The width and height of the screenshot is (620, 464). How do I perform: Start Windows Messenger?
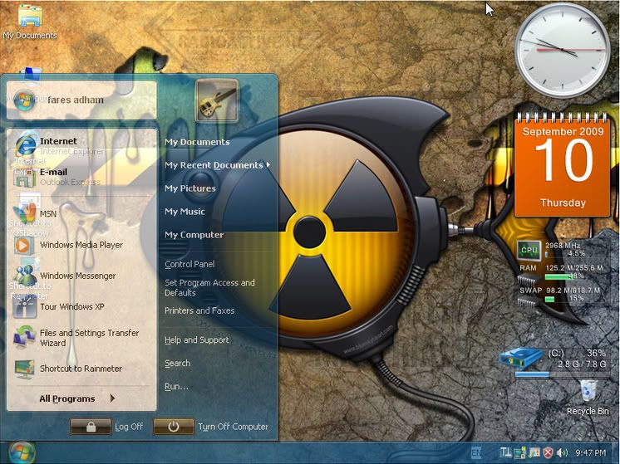(x=81, y=276)
